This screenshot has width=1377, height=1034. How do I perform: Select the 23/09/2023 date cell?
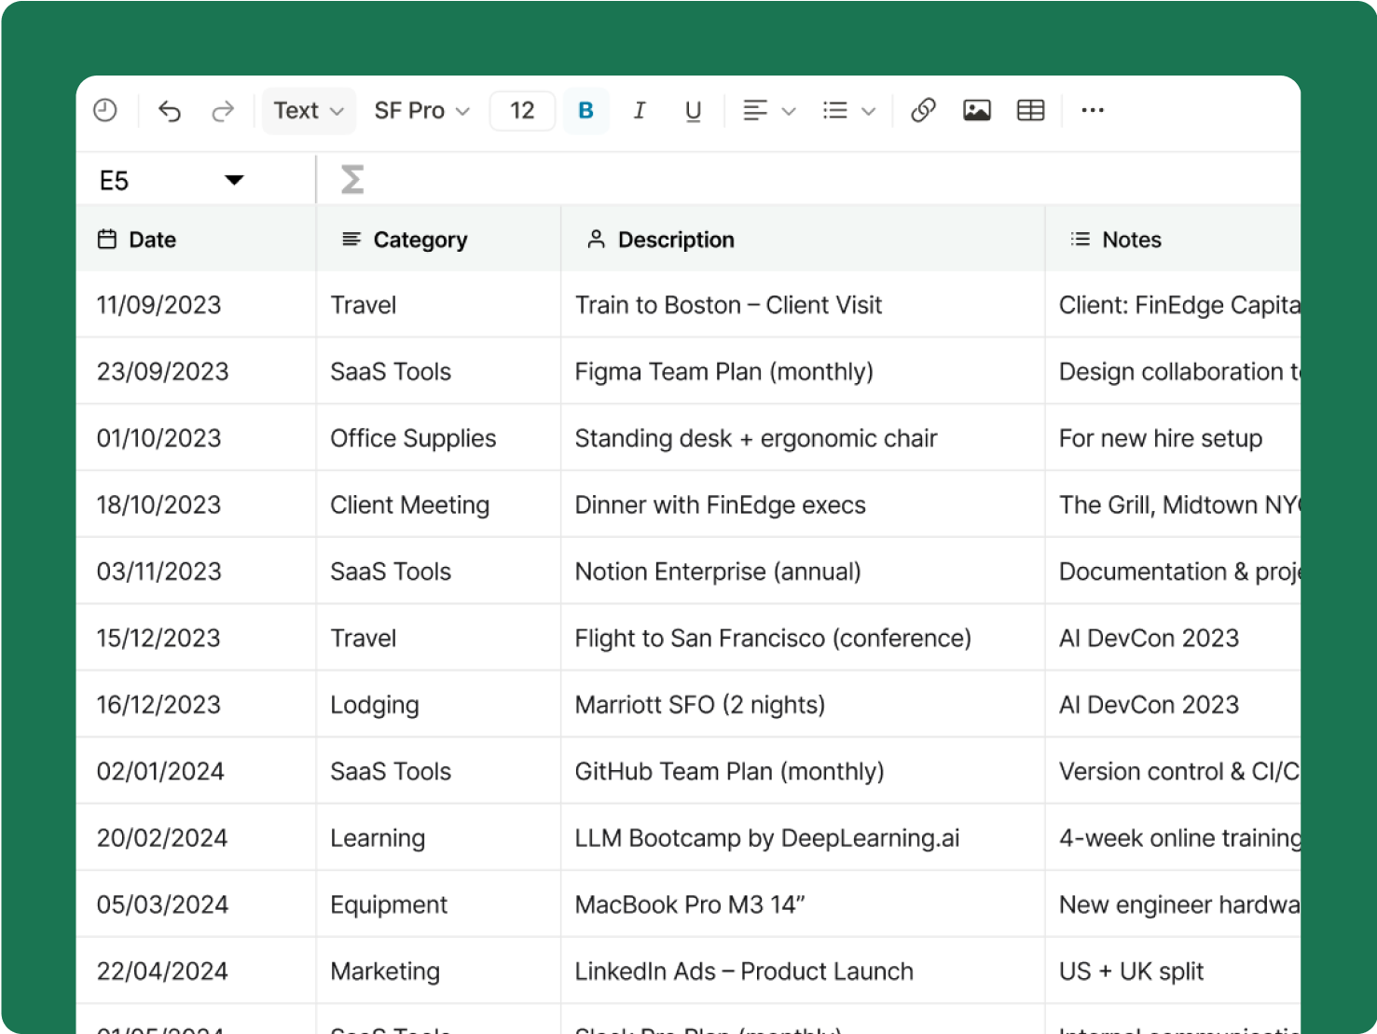coord(196,371)
